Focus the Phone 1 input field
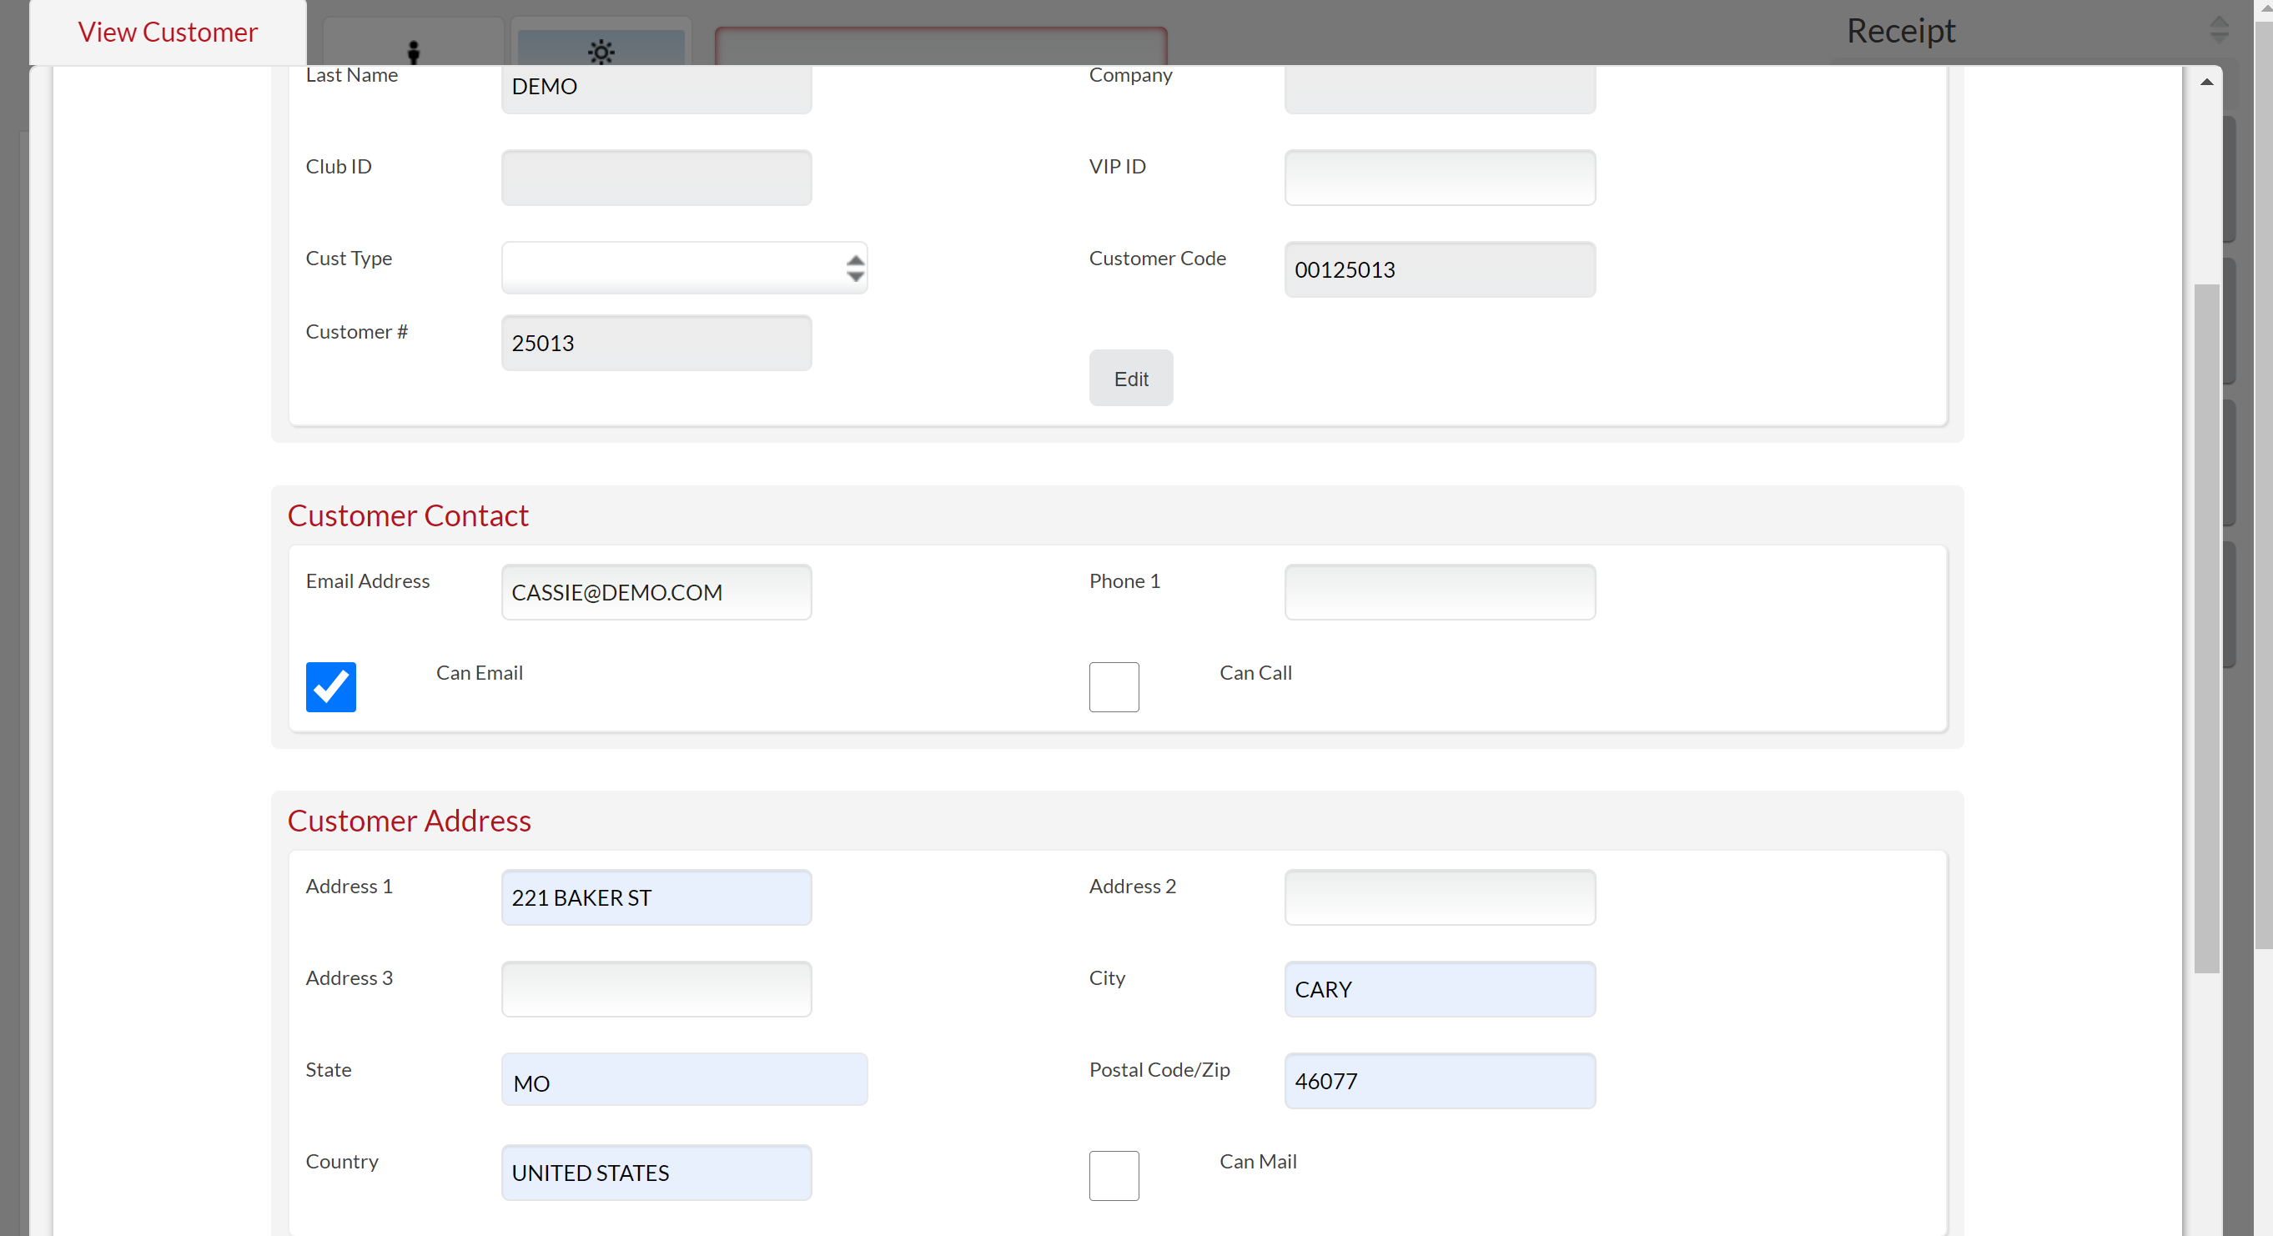The image size is (2273, 1236). click(x=1439, y=592)
